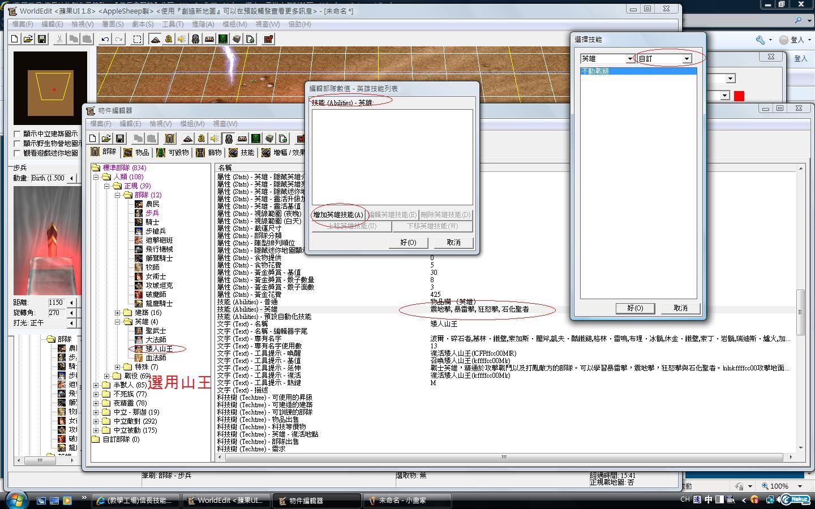The image size is (815, 509).
Task: Enable 顯示中立建築圖示 checkbox
Action: [x=18, y=134]
